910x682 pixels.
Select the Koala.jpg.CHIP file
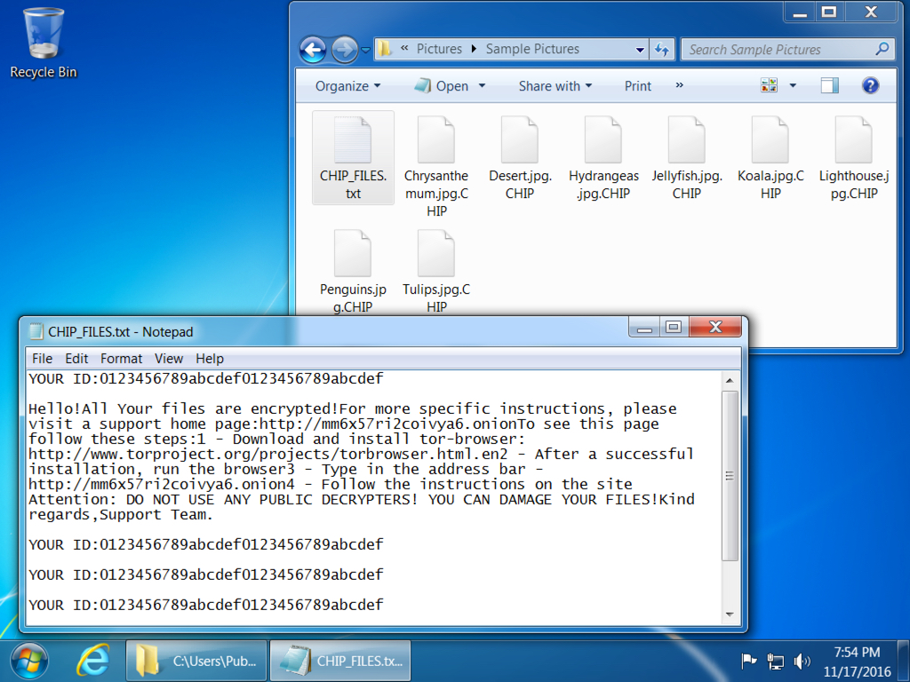pyautogui.click(x=770, y=160)
